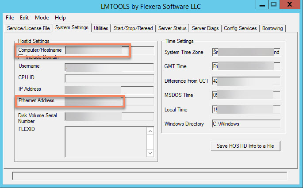This screenshot has height=188, width=303.
Task: Open the Help menu
Action: pyautogui.click(x=60, y=18)
